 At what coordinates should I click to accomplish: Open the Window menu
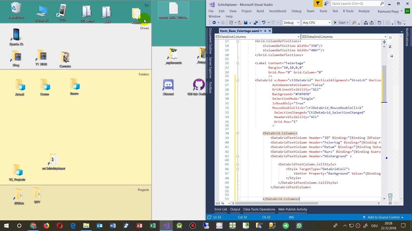[214, 16]
